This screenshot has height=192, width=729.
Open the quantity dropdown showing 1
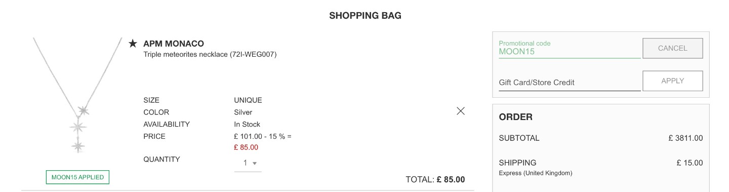(x=248, y=163)
